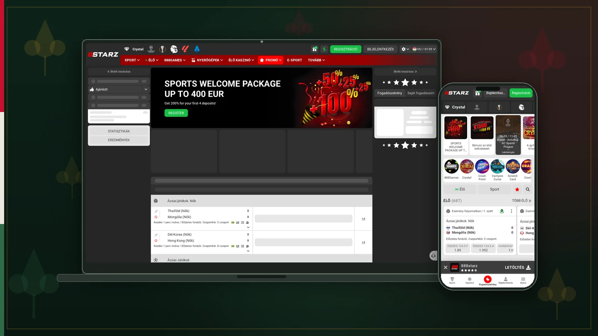
Task: Expand the NYERŐGÉPEK slots menu
Action: point(207,60)
